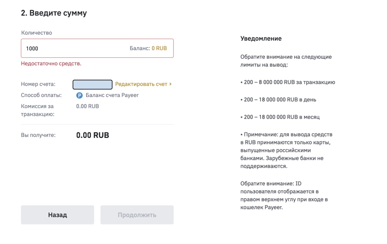Click the blue Payeer logo icon
This screenshot has height=244, width=387.
tap(79, 95)
